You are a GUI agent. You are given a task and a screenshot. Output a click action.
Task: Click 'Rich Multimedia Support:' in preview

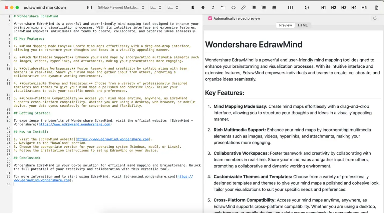[x=240, y=130]
